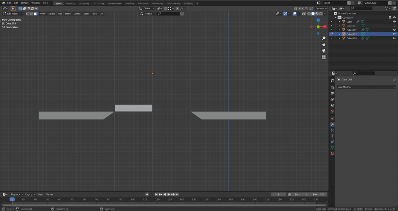Switch to UV Editing workspace tab
Viewport: 398px width, 211px height.
(x=98, y=3)
